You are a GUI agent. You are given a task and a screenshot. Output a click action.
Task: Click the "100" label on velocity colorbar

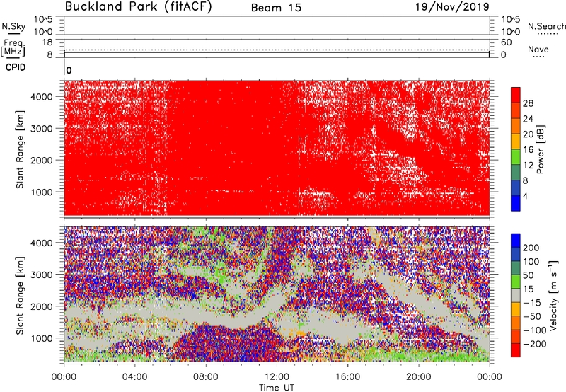tap(531, 262)
